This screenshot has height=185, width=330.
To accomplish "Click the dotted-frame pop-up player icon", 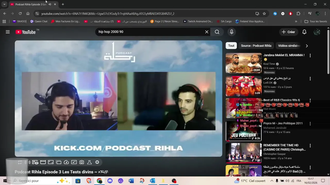I will point(59,162).
